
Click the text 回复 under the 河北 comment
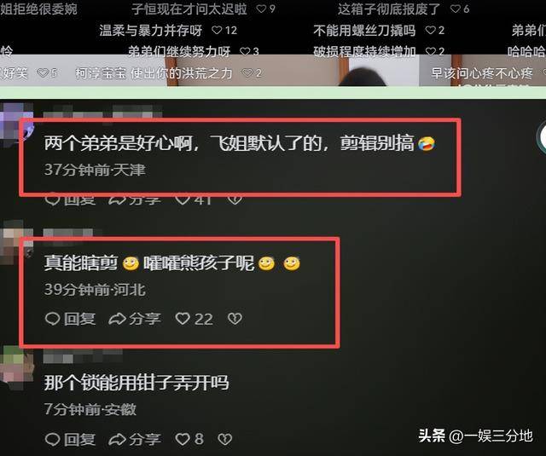79,319
